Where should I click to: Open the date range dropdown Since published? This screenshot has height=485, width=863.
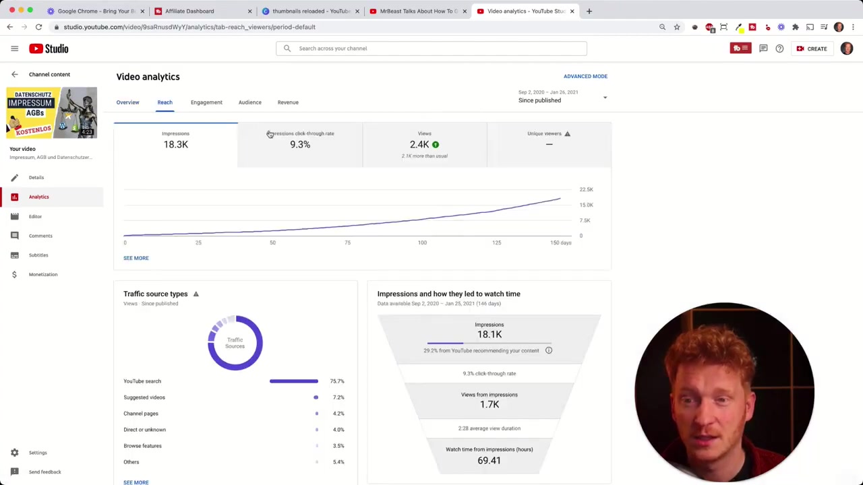click(563, 97)
